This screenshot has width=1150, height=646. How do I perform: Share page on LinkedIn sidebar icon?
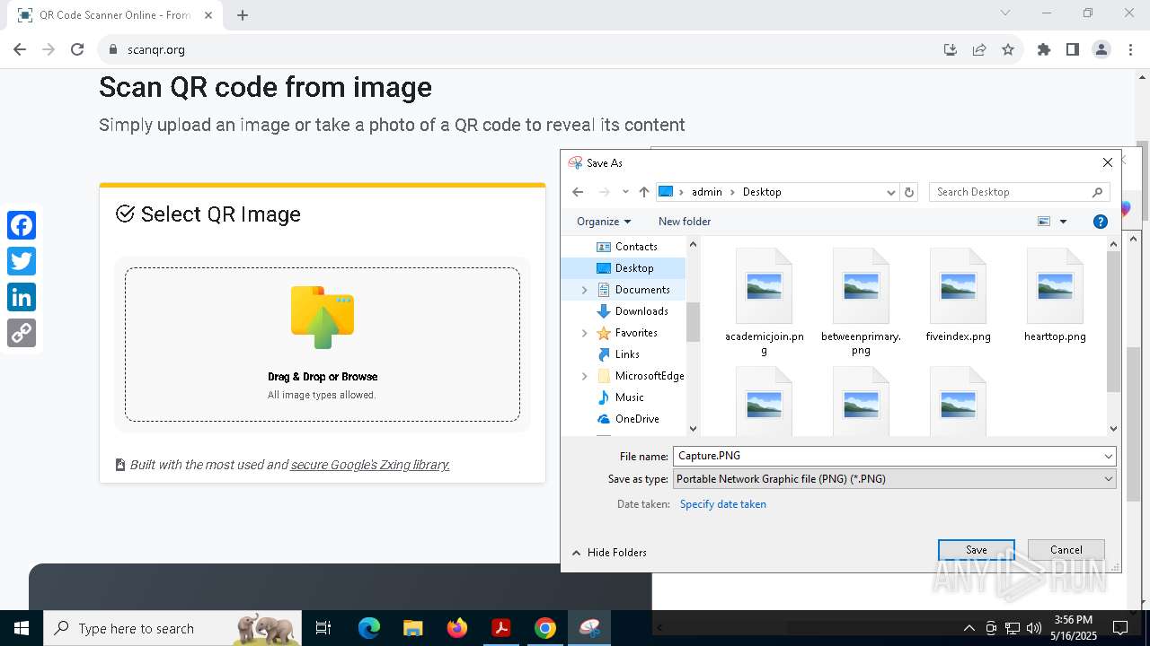click(x=22, y=297)
